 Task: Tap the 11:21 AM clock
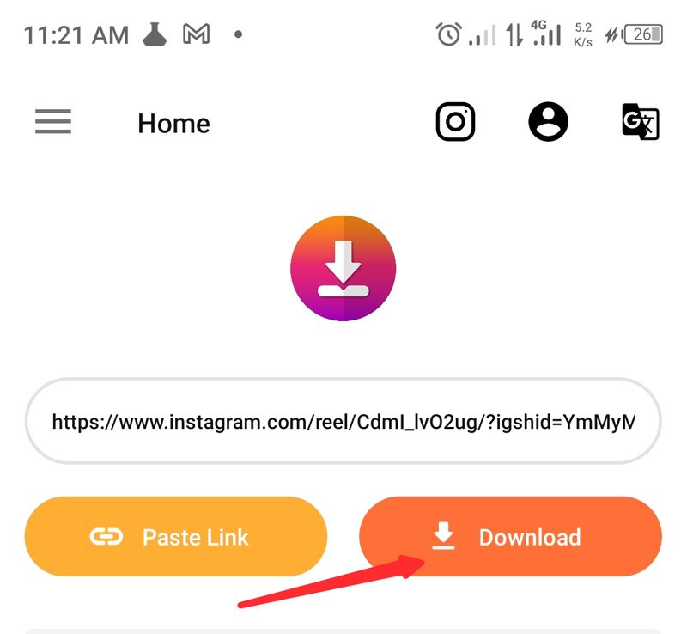[x=76, y=35]
